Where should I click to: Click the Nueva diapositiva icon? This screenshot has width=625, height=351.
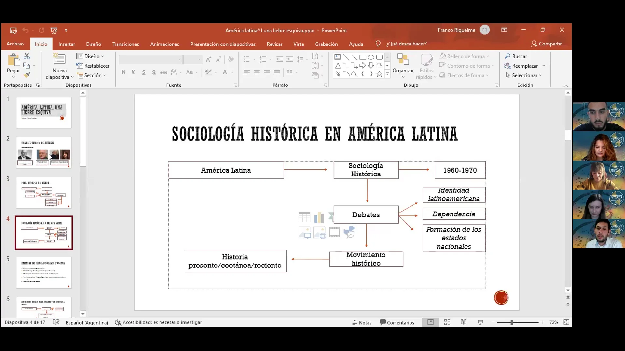click(60, 59)
